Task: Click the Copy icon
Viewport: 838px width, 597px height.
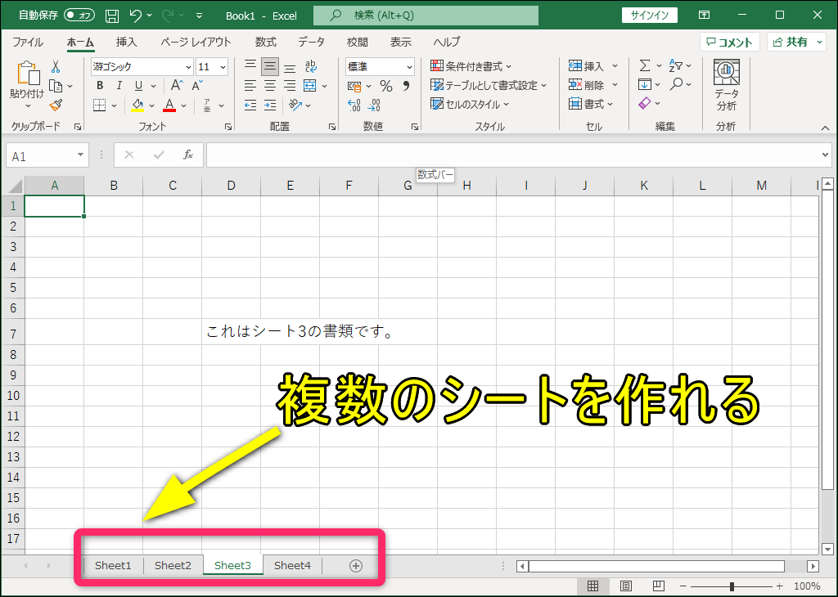Action: tap(56, 85)
